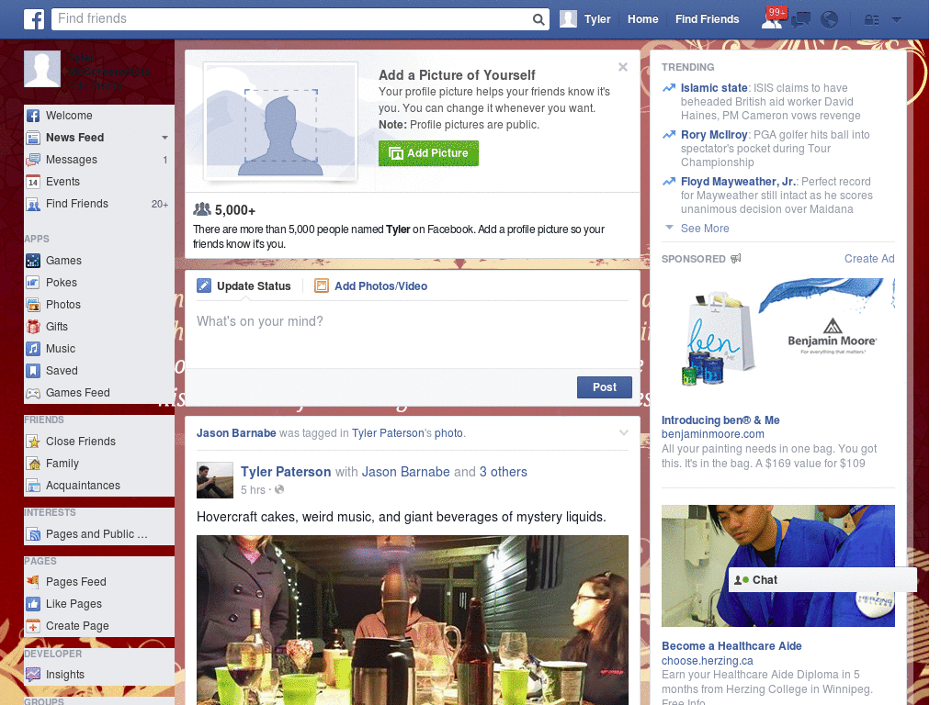The height and width of the screenshot is (705, 941).
Task: Open the privacy shortcuts lock icon
Action: click(x=871, y=20)
